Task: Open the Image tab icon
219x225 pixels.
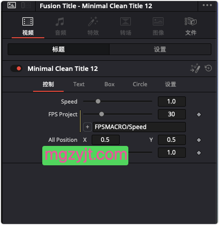Action: [x=158, y=21]
